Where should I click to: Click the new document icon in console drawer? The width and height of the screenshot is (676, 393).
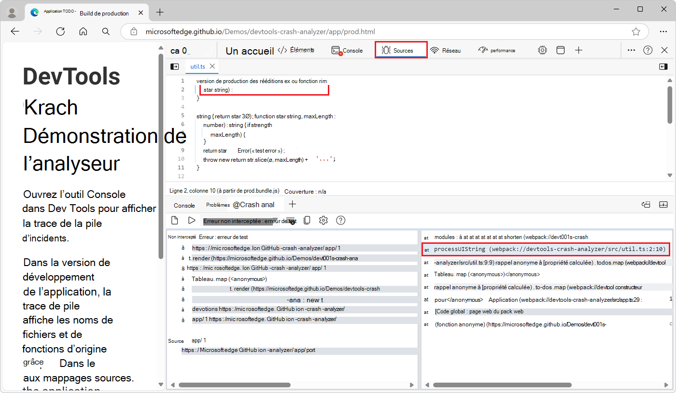174,220
